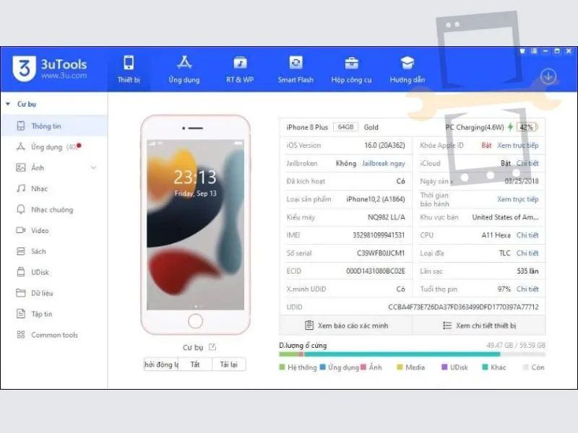Image resolution: width=578 pixels, height=433 pixels.
Task: Click the Ảnh pink legend swatch
Action: [363, 367]
